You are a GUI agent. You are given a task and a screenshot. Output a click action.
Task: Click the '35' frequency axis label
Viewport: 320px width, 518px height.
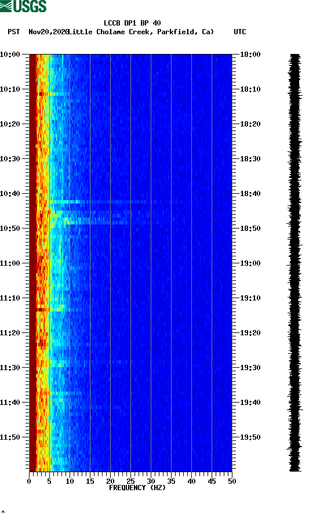point(171,481)
